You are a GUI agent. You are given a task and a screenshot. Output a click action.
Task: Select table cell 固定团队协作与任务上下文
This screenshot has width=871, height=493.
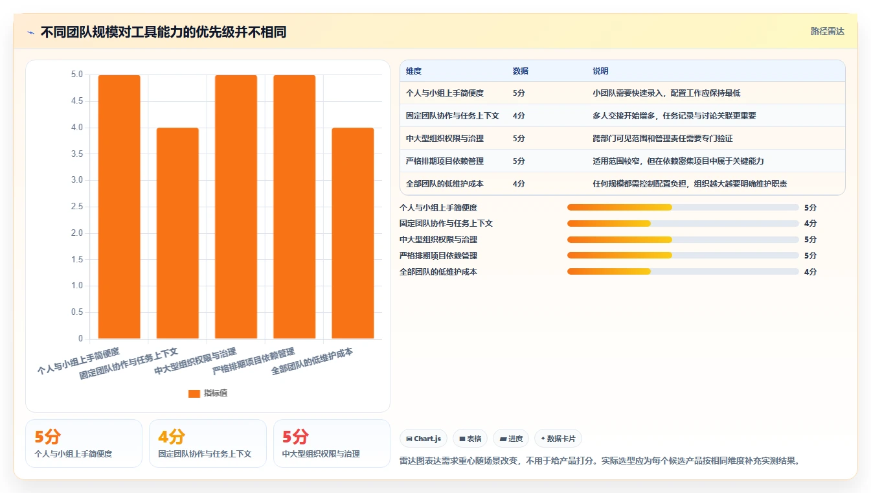[x=453, y=116]
